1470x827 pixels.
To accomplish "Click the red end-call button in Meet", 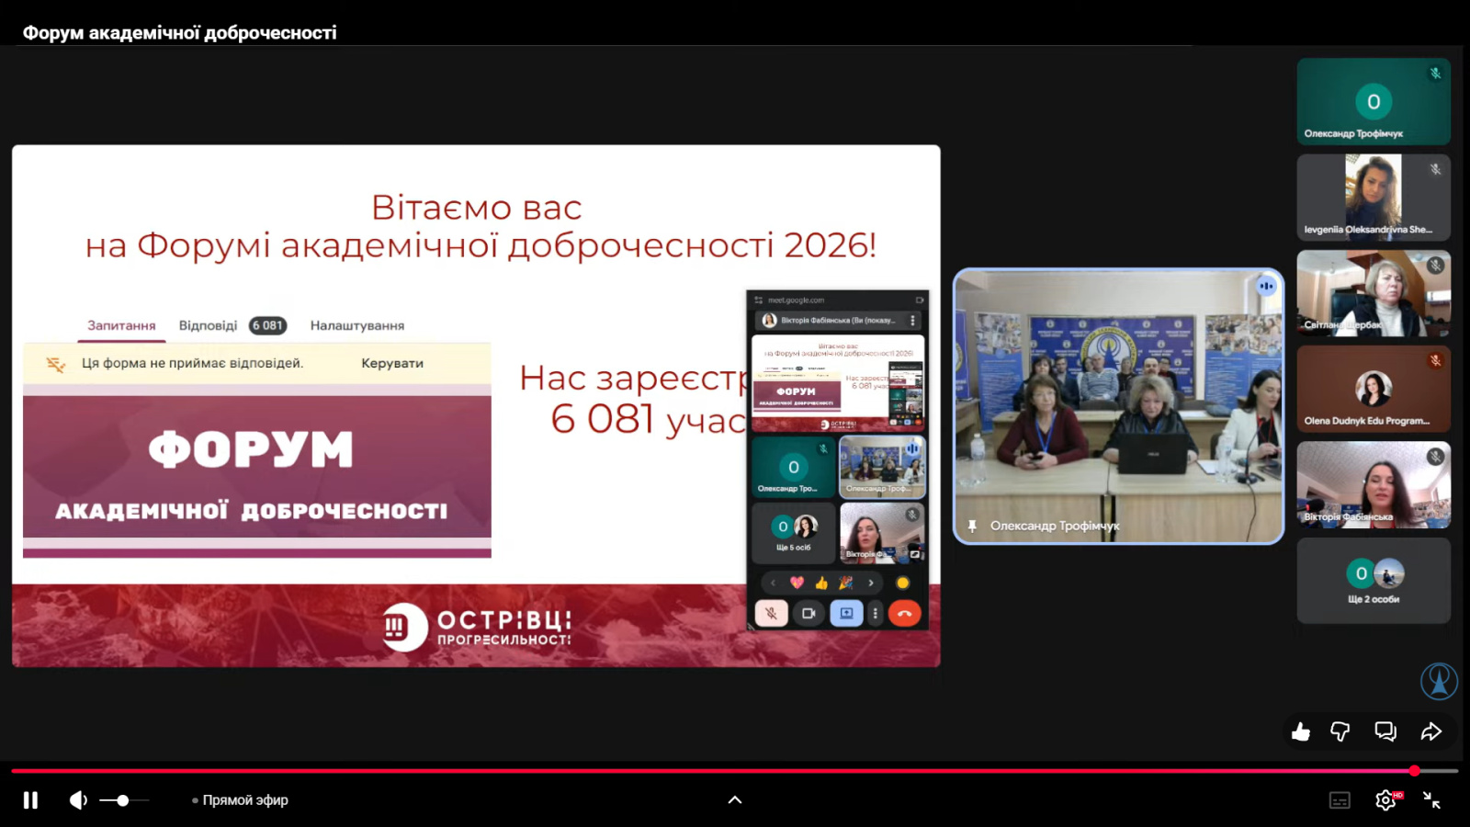I will pyautogui.click(x=905, y=613).
